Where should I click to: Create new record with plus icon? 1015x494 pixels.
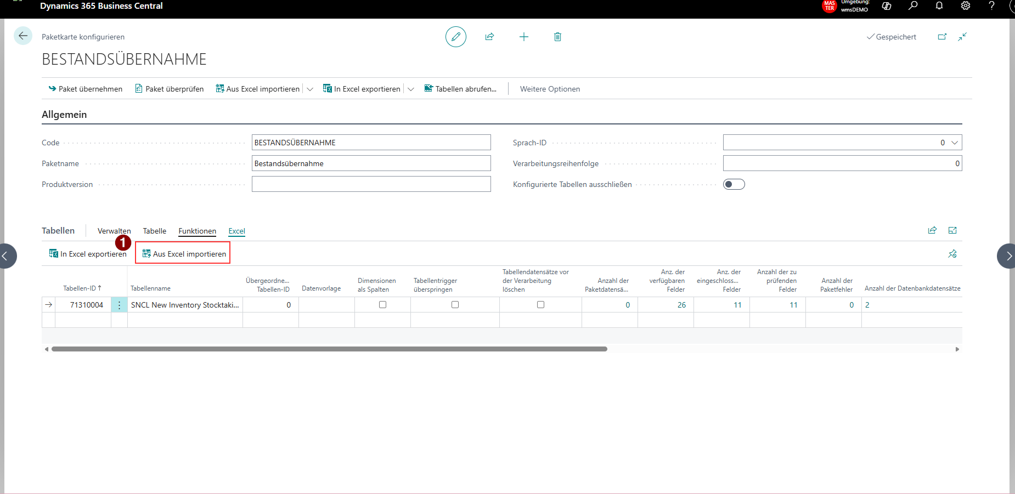point(524,37)
